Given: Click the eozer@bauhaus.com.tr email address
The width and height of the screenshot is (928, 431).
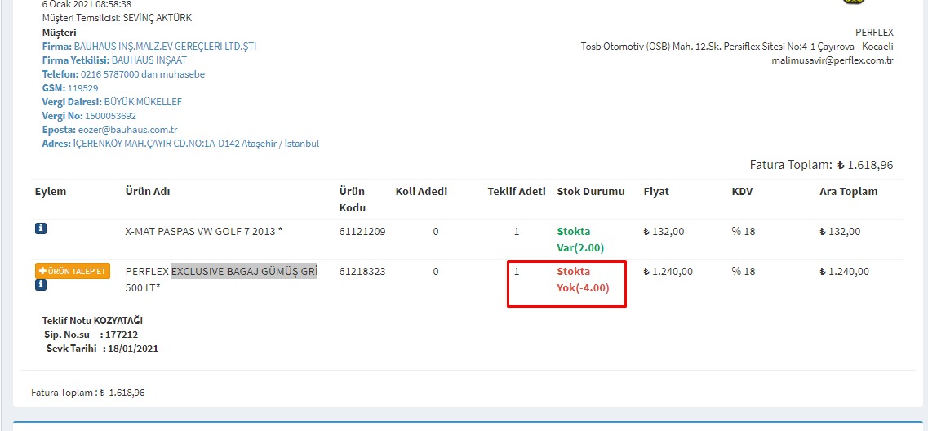Looking at the screenshot, I should [x=128, y=130].
